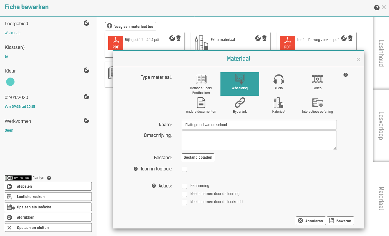Viewport: 389px width, 236px height.
Task: Click Opslaan en sluiten
Action: click(x=48, y=228)
